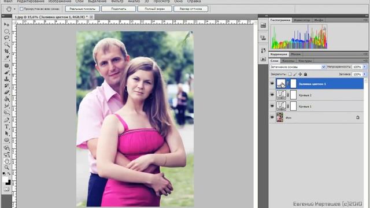Toggle lock image pixels brush icon
This screenshot has width=370, height=208.
click(x=295, y=75)
